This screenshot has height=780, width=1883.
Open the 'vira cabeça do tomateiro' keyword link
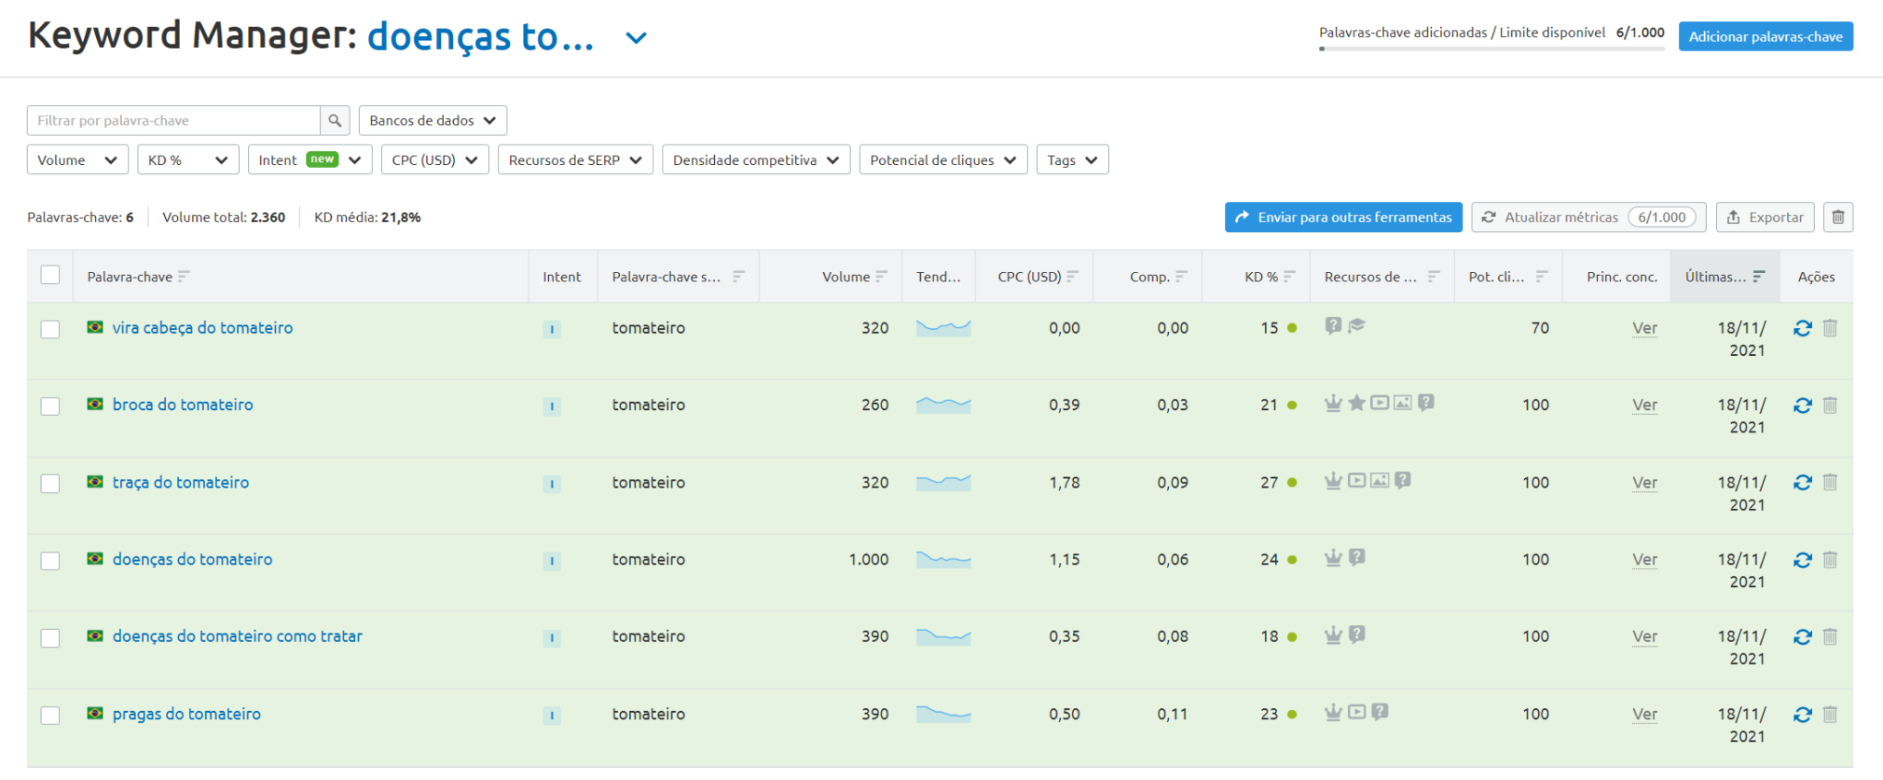tap(202, 327)
